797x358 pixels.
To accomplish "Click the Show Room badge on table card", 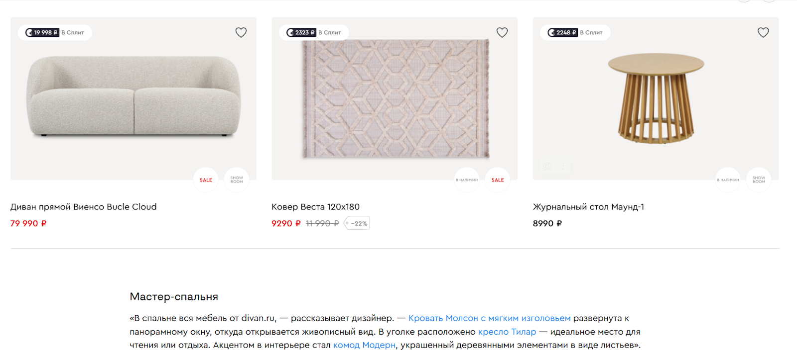I will 759,180.
